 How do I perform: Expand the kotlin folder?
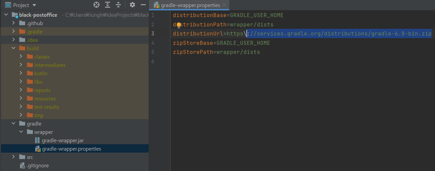pyautogui.click(x=21, y=73)
